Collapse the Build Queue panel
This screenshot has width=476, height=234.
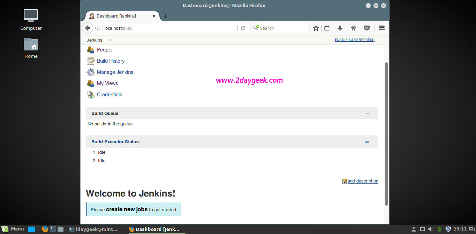pos(367,113)
